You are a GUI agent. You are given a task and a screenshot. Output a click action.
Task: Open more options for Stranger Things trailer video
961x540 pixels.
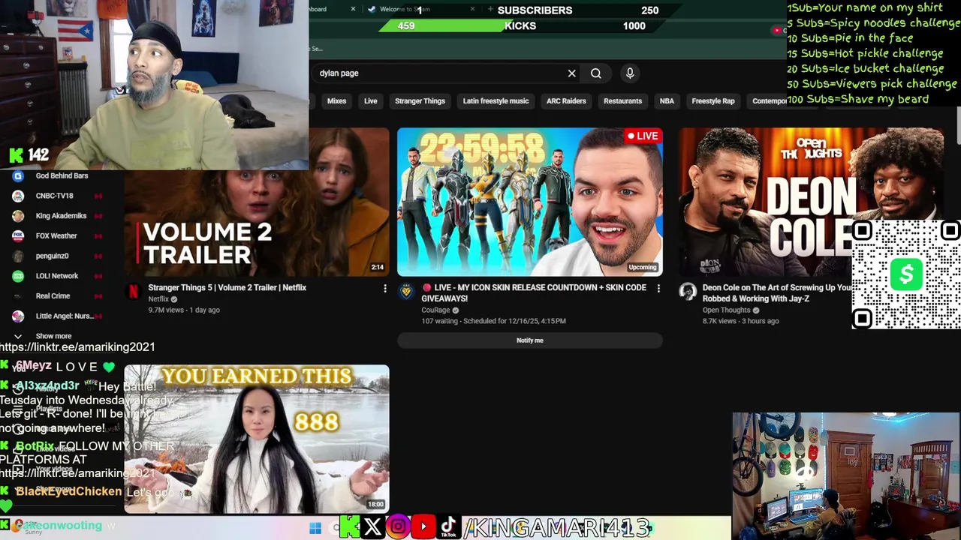coord(385,288)
